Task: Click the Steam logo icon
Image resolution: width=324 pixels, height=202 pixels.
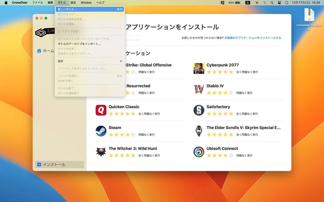Action: click(x=101, y=131)
